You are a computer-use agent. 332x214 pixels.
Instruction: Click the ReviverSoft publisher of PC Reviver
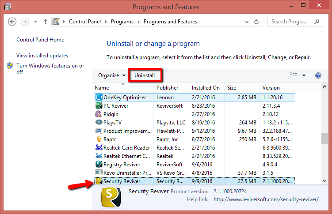point(169,106)
